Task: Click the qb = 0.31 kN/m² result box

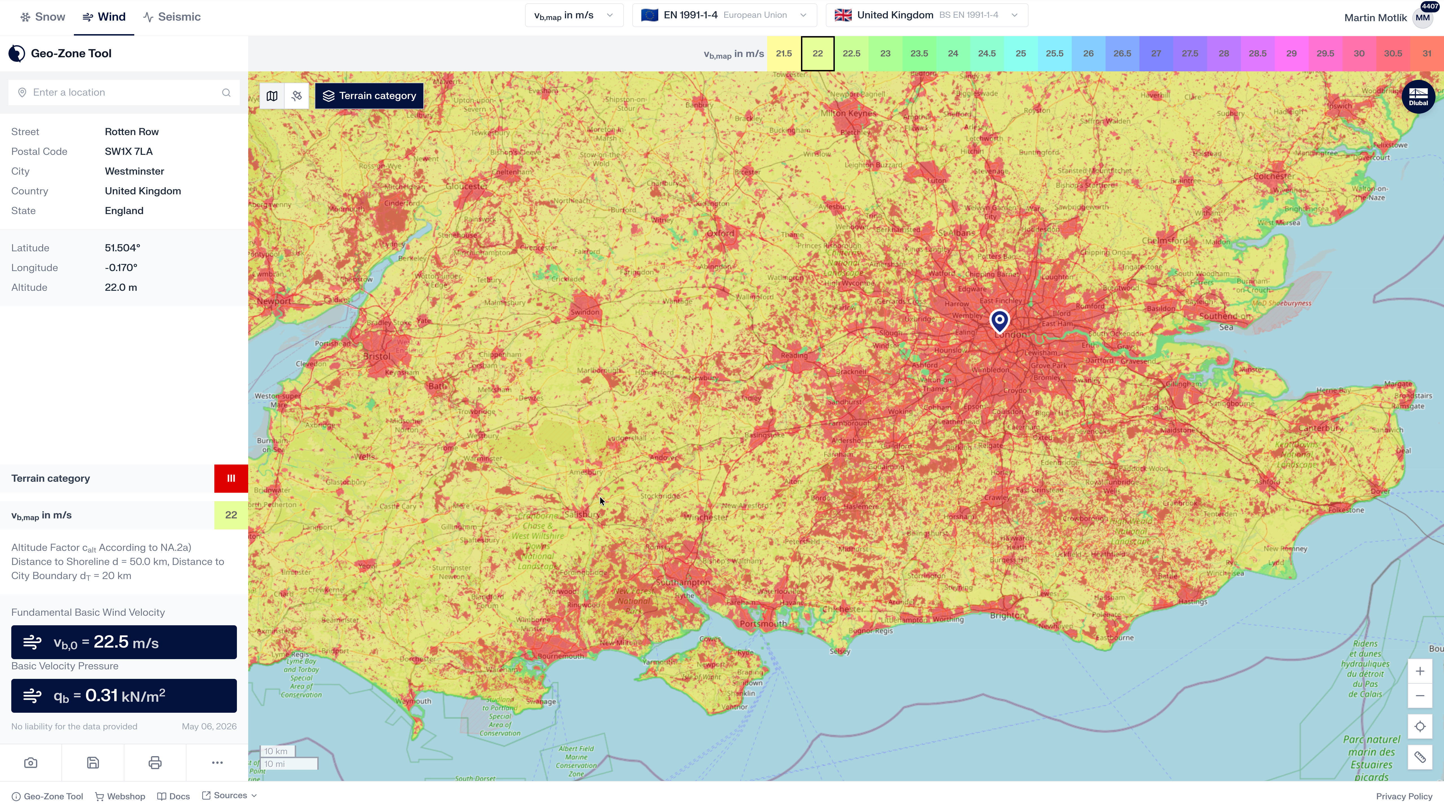Action: (x=124, y=696)
